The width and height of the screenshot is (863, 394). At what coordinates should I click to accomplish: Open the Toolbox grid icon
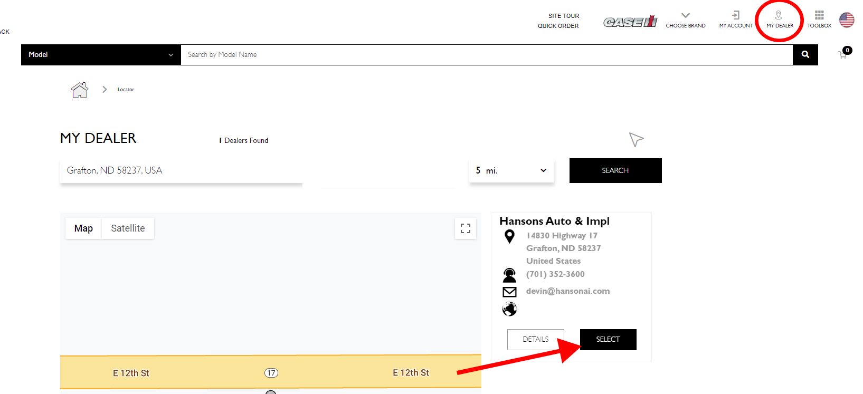[x=819, y=15]
